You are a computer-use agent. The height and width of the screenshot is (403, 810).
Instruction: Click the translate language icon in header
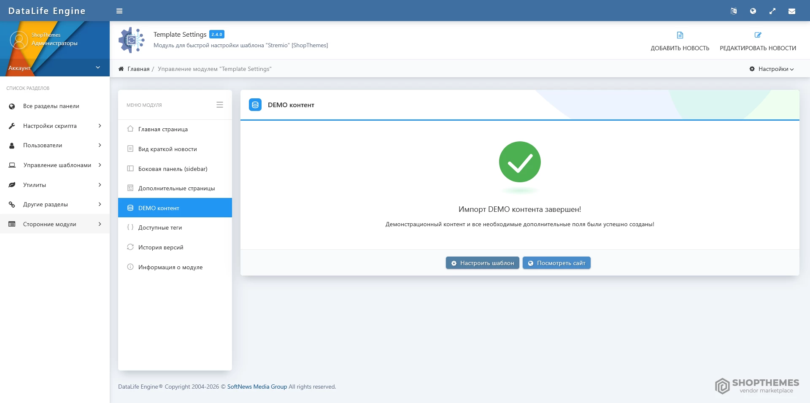(734, 11)
